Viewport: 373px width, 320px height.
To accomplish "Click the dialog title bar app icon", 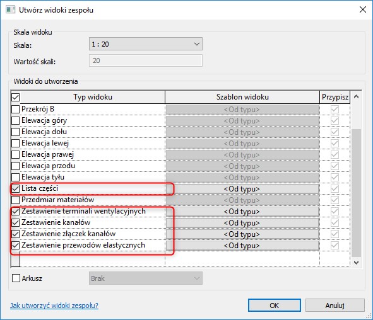I will tap(10, 9).
